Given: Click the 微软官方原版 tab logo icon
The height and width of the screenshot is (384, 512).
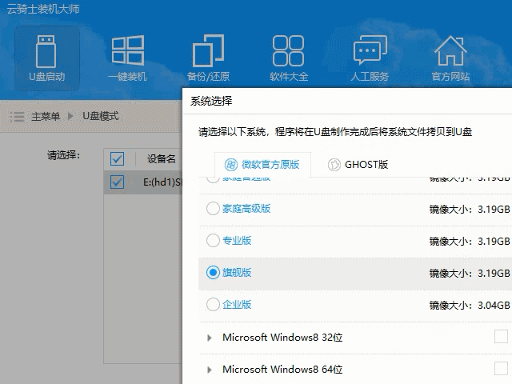Looking at the screenshot, I should click(x=231, y=165).
